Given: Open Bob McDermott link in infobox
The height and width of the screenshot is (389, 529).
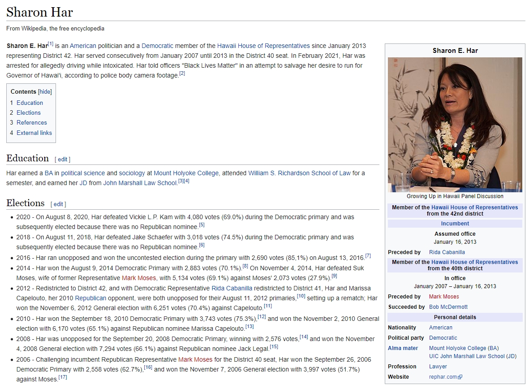Looking at the screenshot, I should coord(448,307).
